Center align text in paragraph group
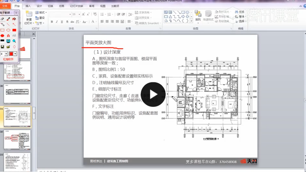The image size is (306, 181). click(107, 21)
